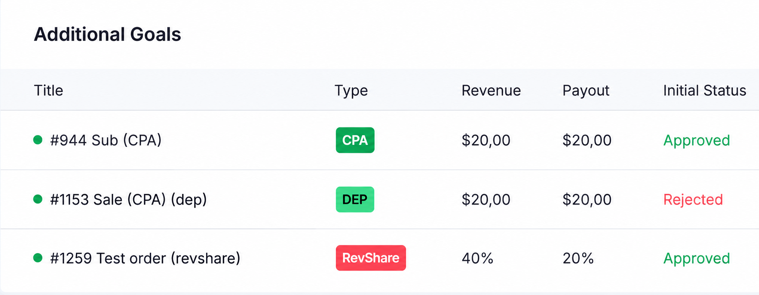The height and width of the screenshot is (295, 759).
Task: Click the green status dot beside #1259 Test order
Action: [x=38, y=258]
